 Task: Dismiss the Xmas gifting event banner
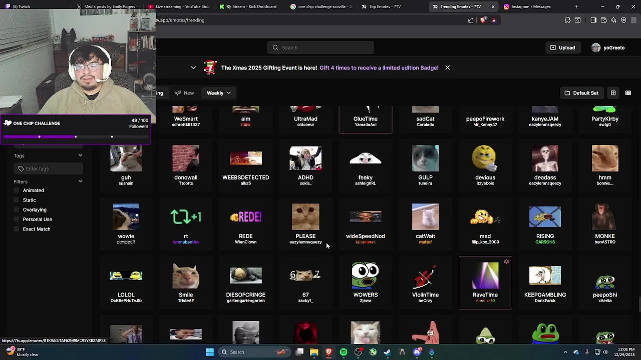pos(447,67)
